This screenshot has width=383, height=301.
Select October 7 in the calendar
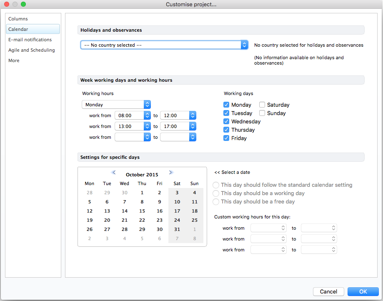pos(125,202)
